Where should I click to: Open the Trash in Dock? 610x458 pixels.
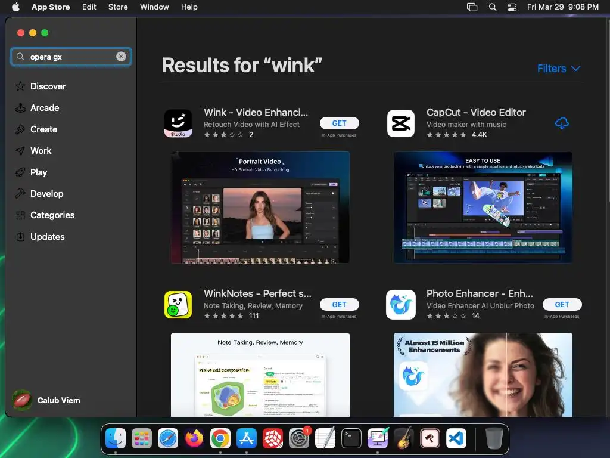coord(494,438)
